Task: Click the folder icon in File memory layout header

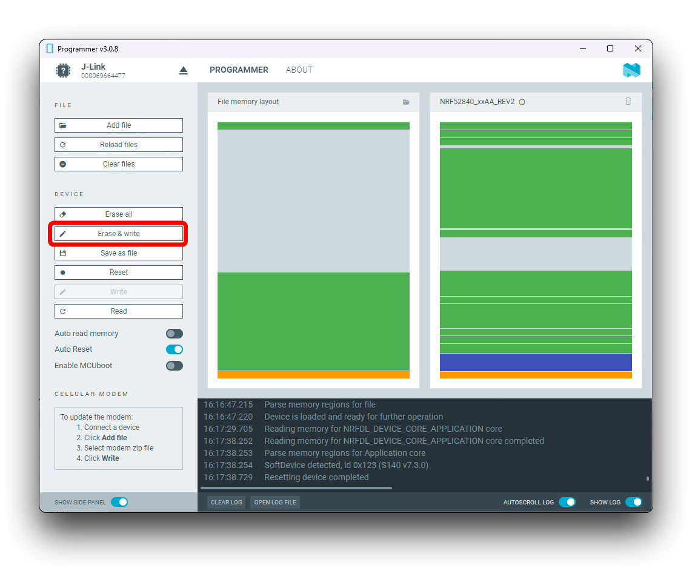Action: point(406,102)
